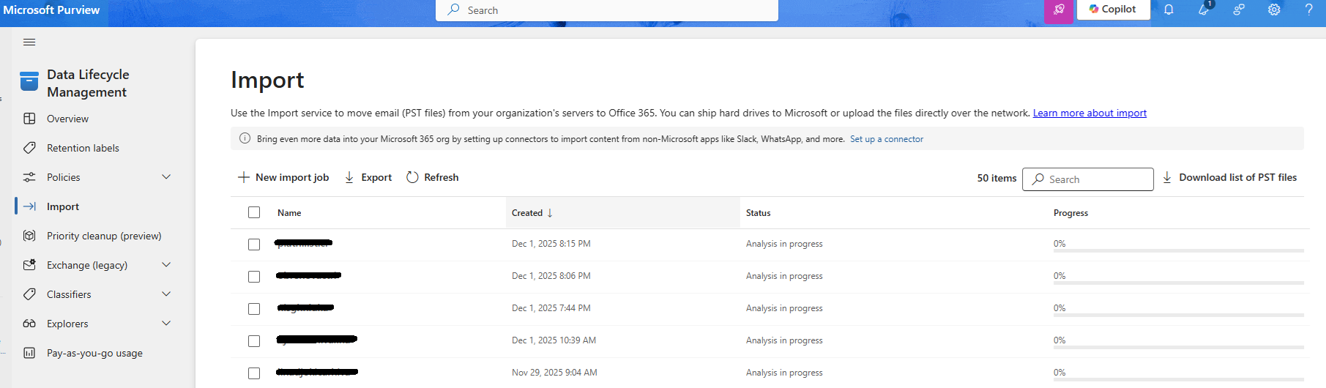Select the row created Dec 1, 2025 8:06 PM
Image resolution: width=1326 pixels, height=388 pixels.
[254, 277]
